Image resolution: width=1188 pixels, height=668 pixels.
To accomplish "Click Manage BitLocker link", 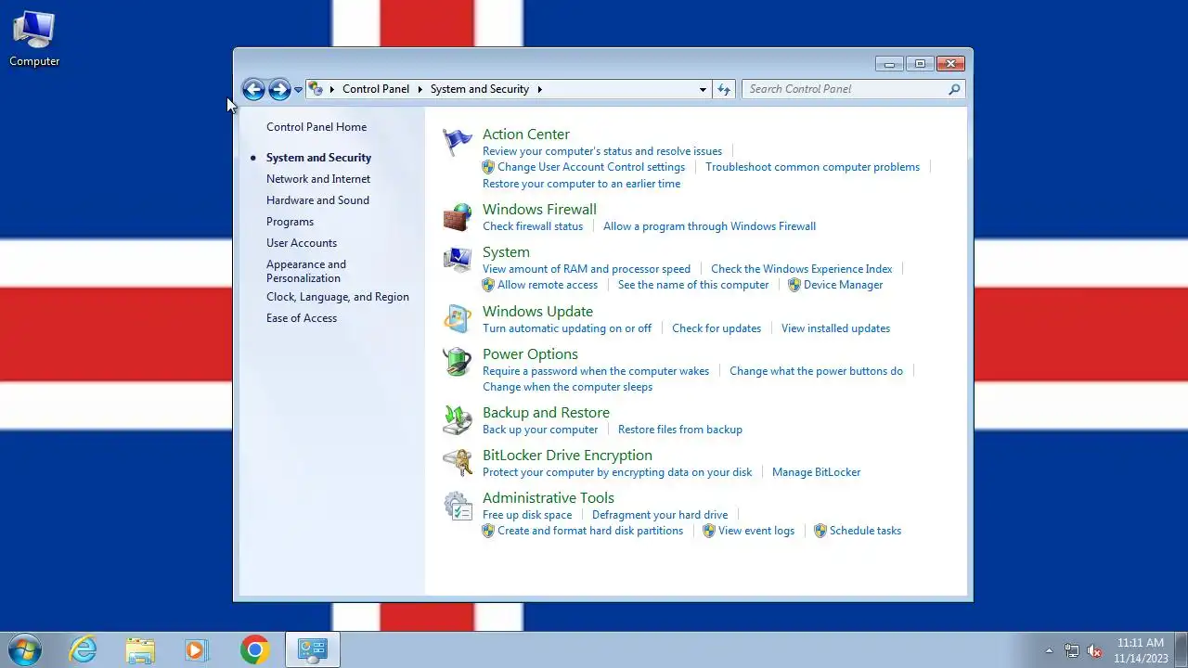I will (816, 472).
